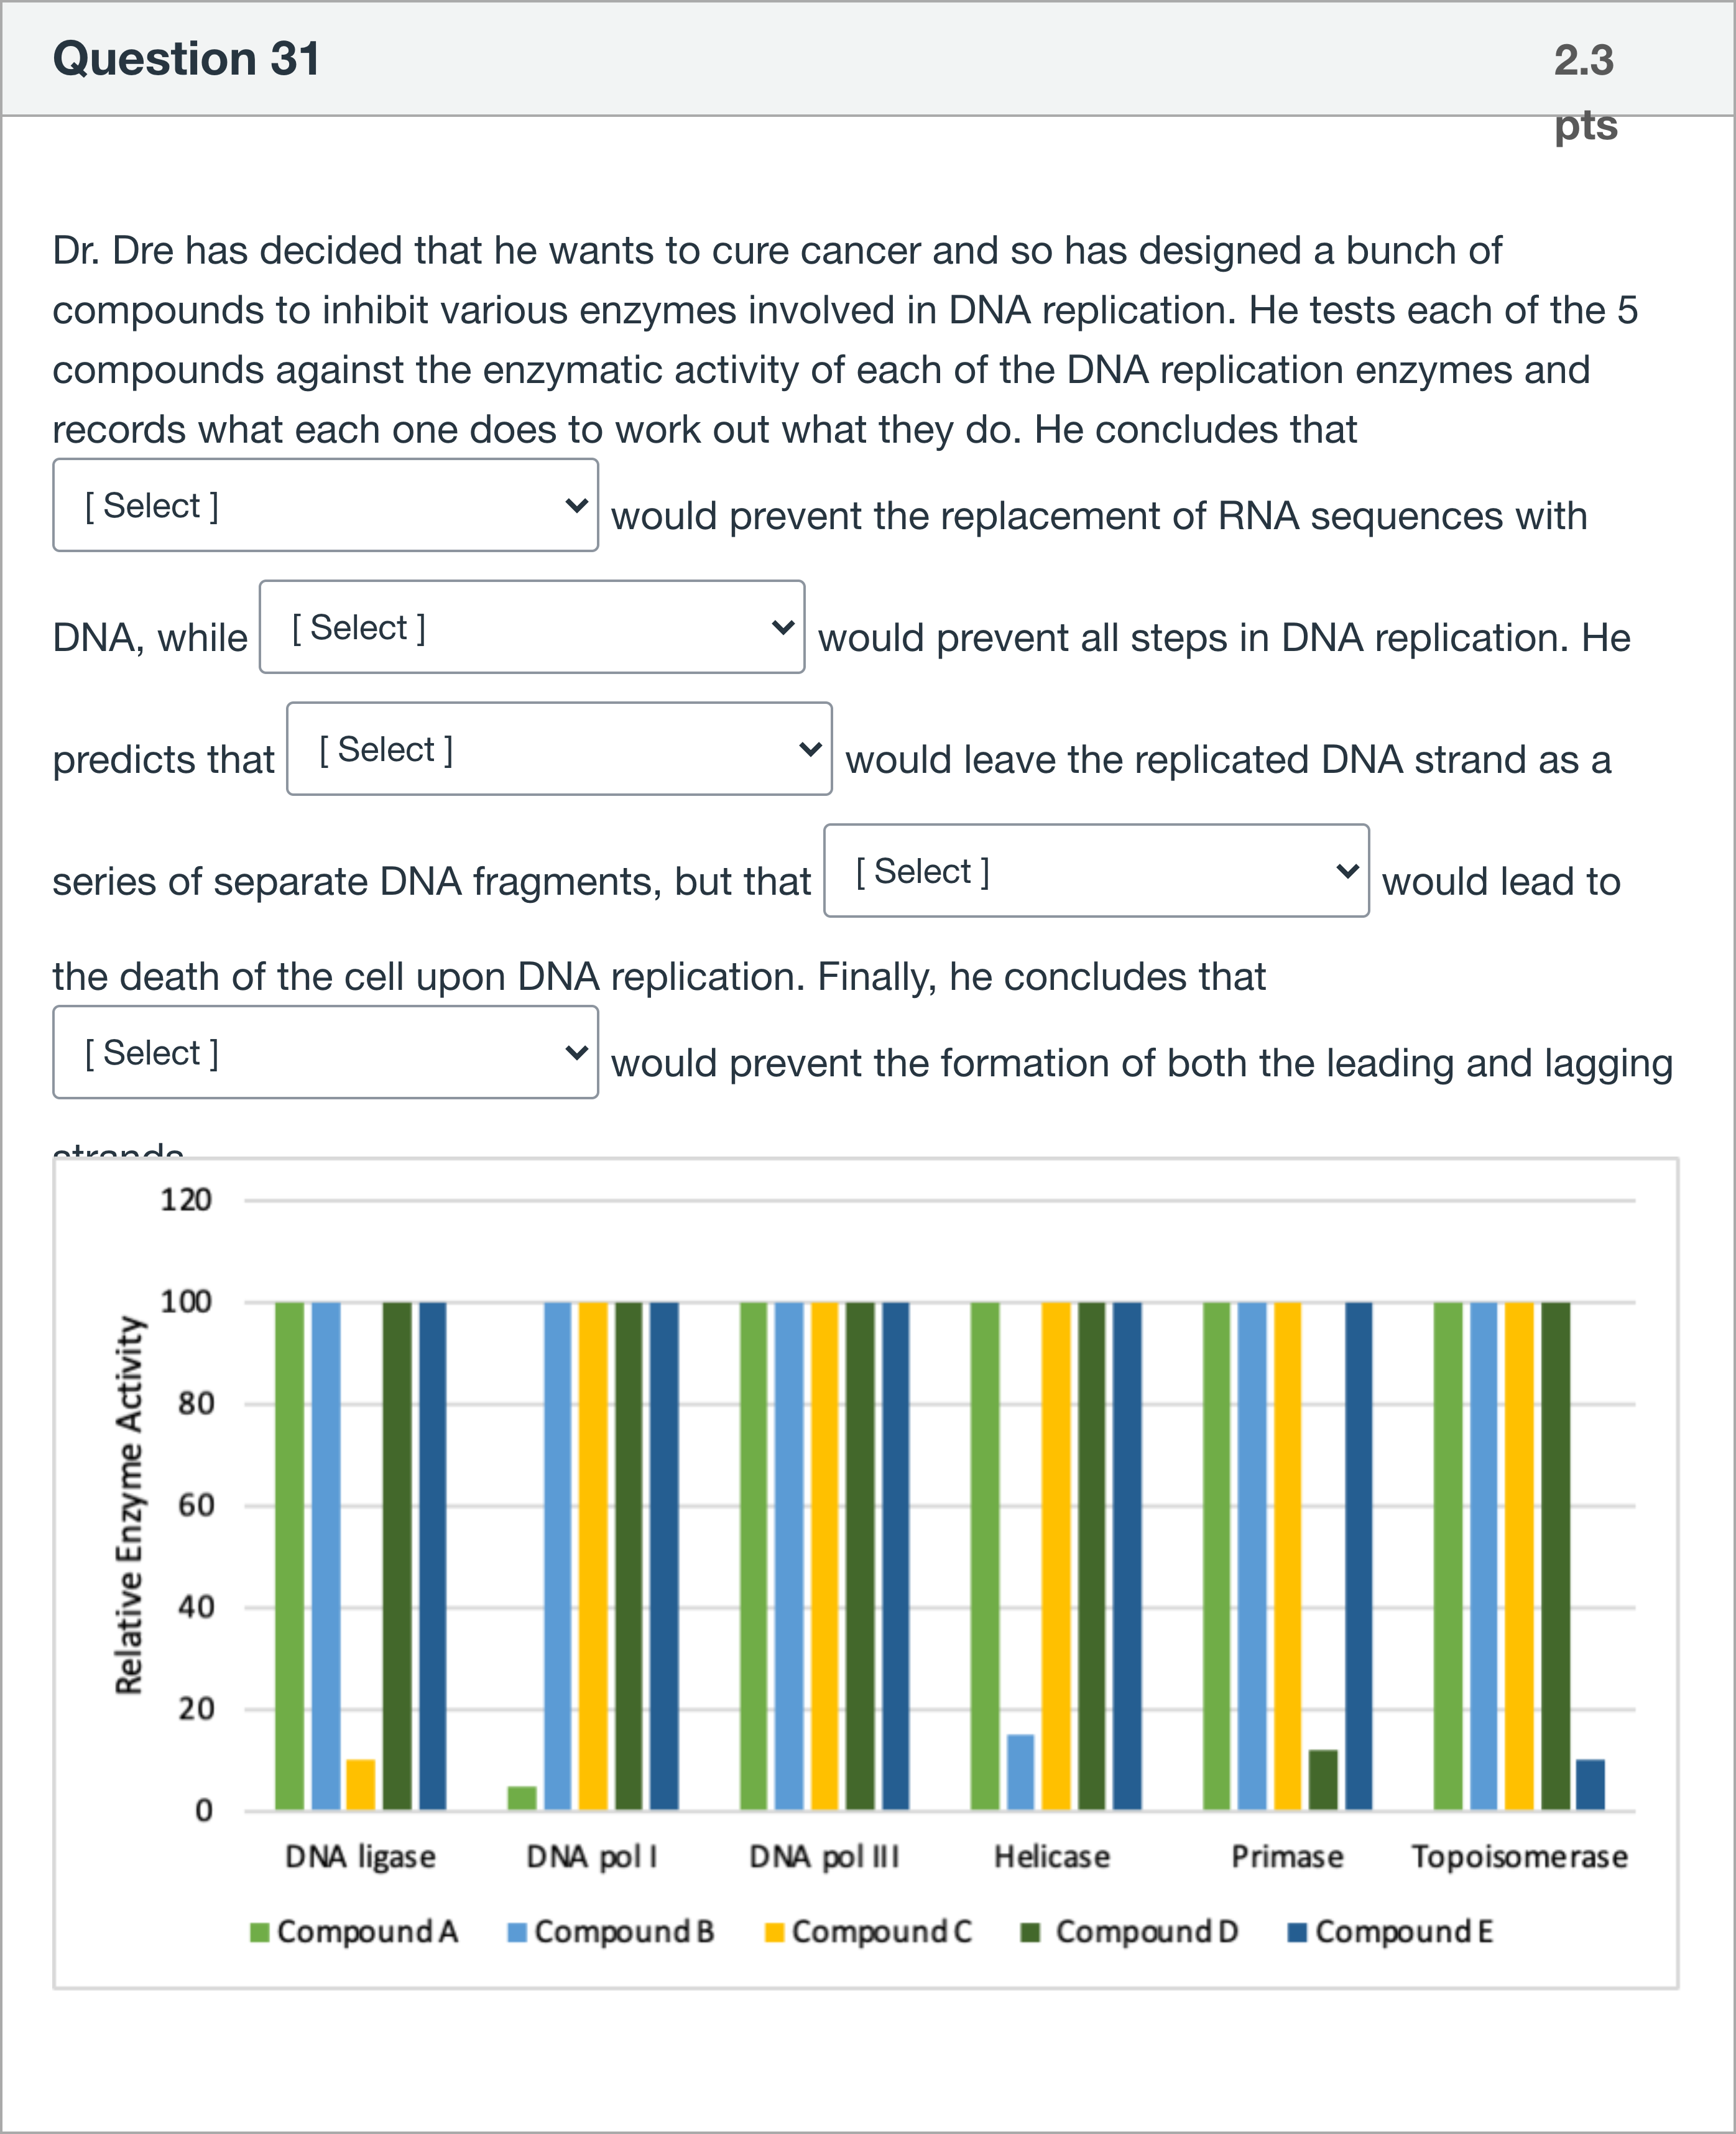Image resolution: width=1736 pixels, height=2134 pixels.
Task: Click the Relative Enzyme Activity axis title
Action: pyautogui.click(x=130, y=1505)
